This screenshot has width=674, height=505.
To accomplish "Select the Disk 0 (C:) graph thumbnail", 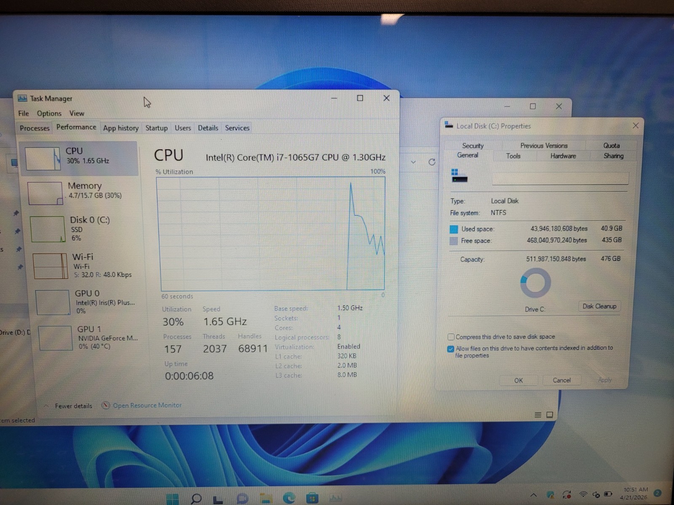I will point(48,229).
